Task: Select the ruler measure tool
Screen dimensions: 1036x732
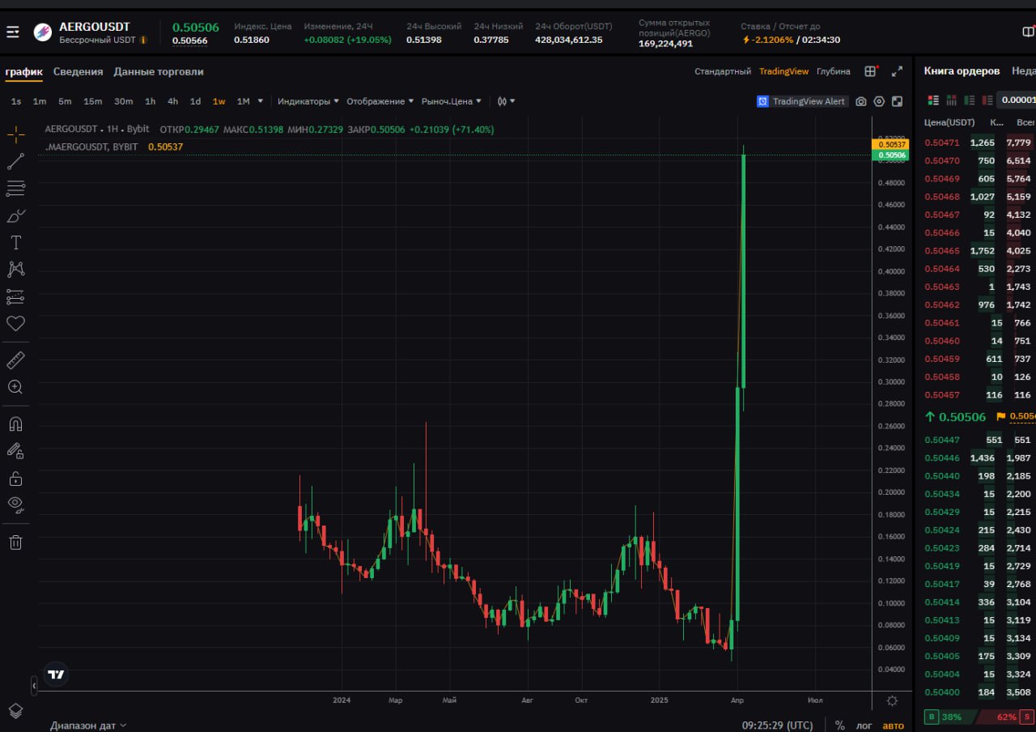Action: [15, 360]
